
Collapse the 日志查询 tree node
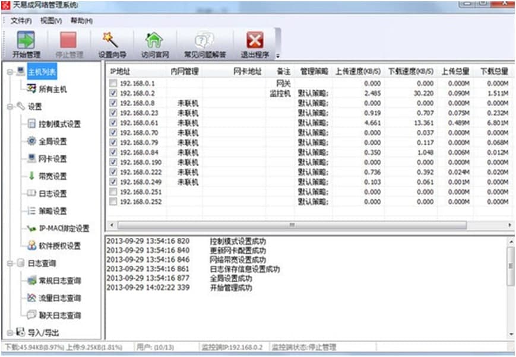click(x=10, y=263)
